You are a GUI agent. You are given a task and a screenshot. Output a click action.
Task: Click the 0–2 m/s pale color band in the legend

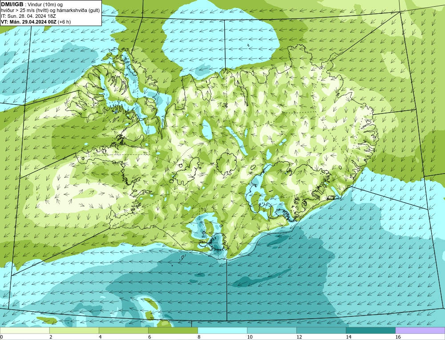coord(24,330)
